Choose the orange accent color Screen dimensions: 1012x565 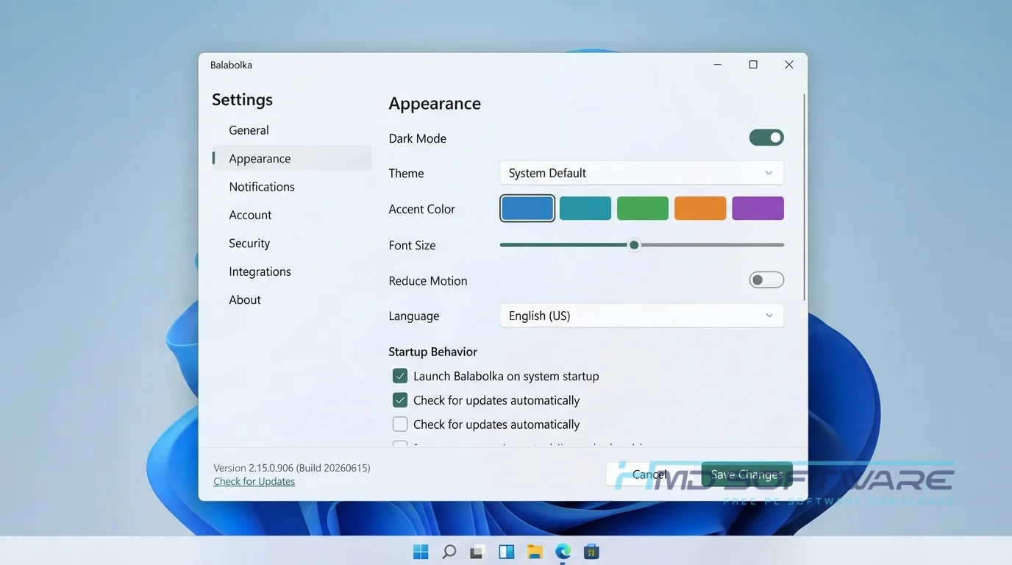(x=700, y=208)
